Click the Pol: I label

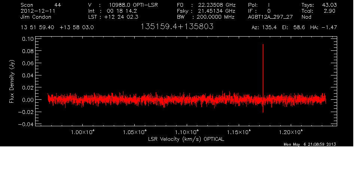point(259,5)
